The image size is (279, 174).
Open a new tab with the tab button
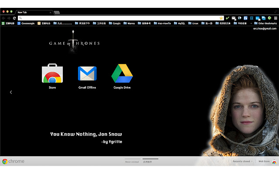click(x=57, y=13)
